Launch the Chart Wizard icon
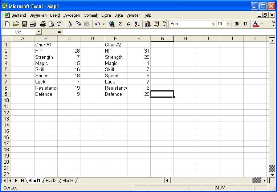This screenshot has height=192, width=277. tap(147, 24)
